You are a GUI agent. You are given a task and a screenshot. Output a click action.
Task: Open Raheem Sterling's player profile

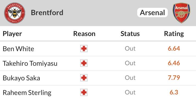coord(27,93)
